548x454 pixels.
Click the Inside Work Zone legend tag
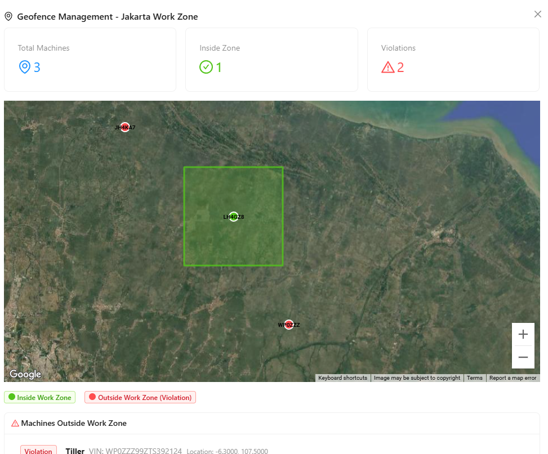39,397
